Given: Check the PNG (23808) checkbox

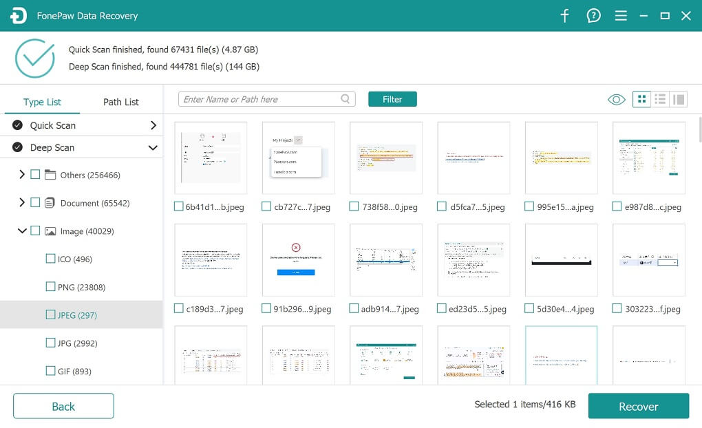Looking at the screenshot, I should [x=51, y=286].
